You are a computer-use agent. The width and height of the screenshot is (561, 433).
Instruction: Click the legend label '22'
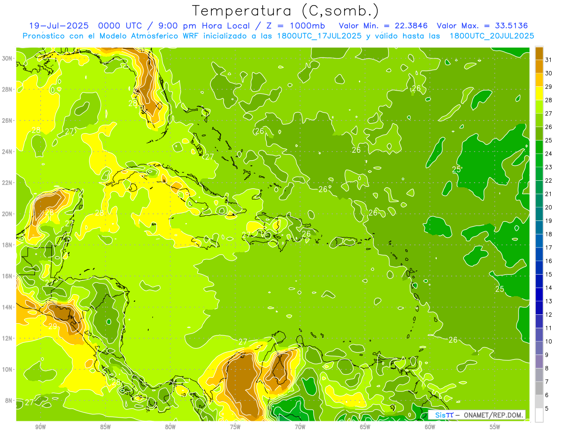pyautogui.click(x=549, y=181)
